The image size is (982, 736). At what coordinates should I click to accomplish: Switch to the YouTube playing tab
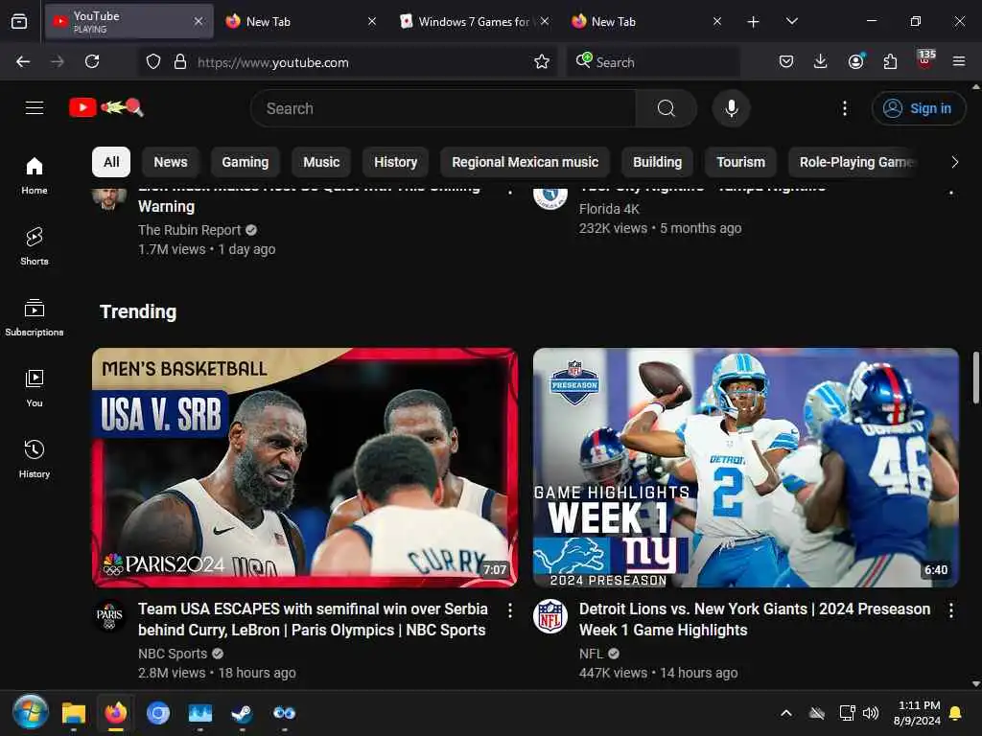coord(129,22)
